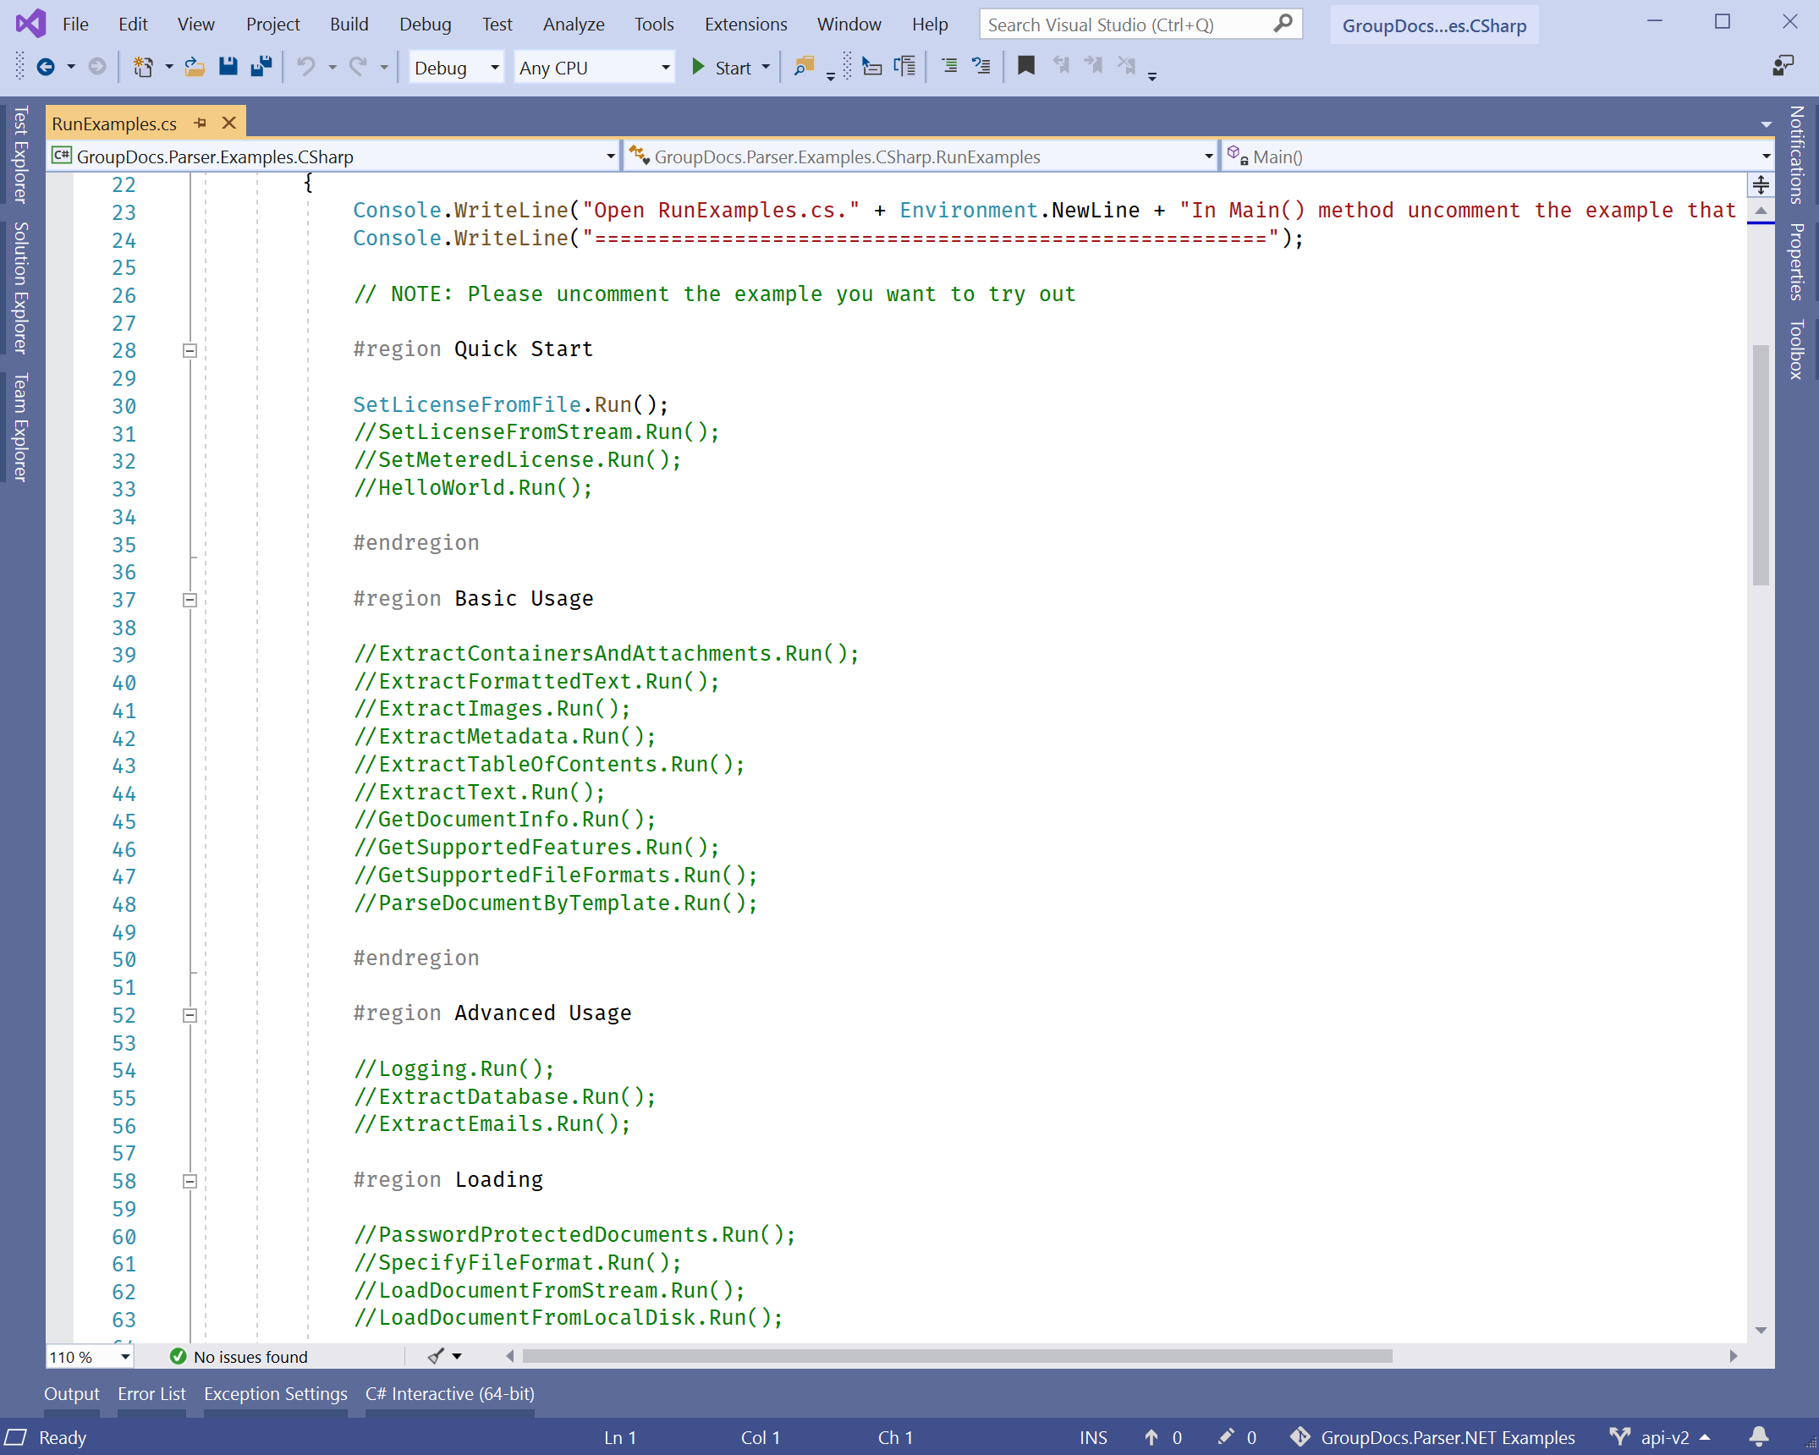Click the notifications bell in status bar
Viewport: 1819px width, 1455px height.
tap(1759, 1436)
